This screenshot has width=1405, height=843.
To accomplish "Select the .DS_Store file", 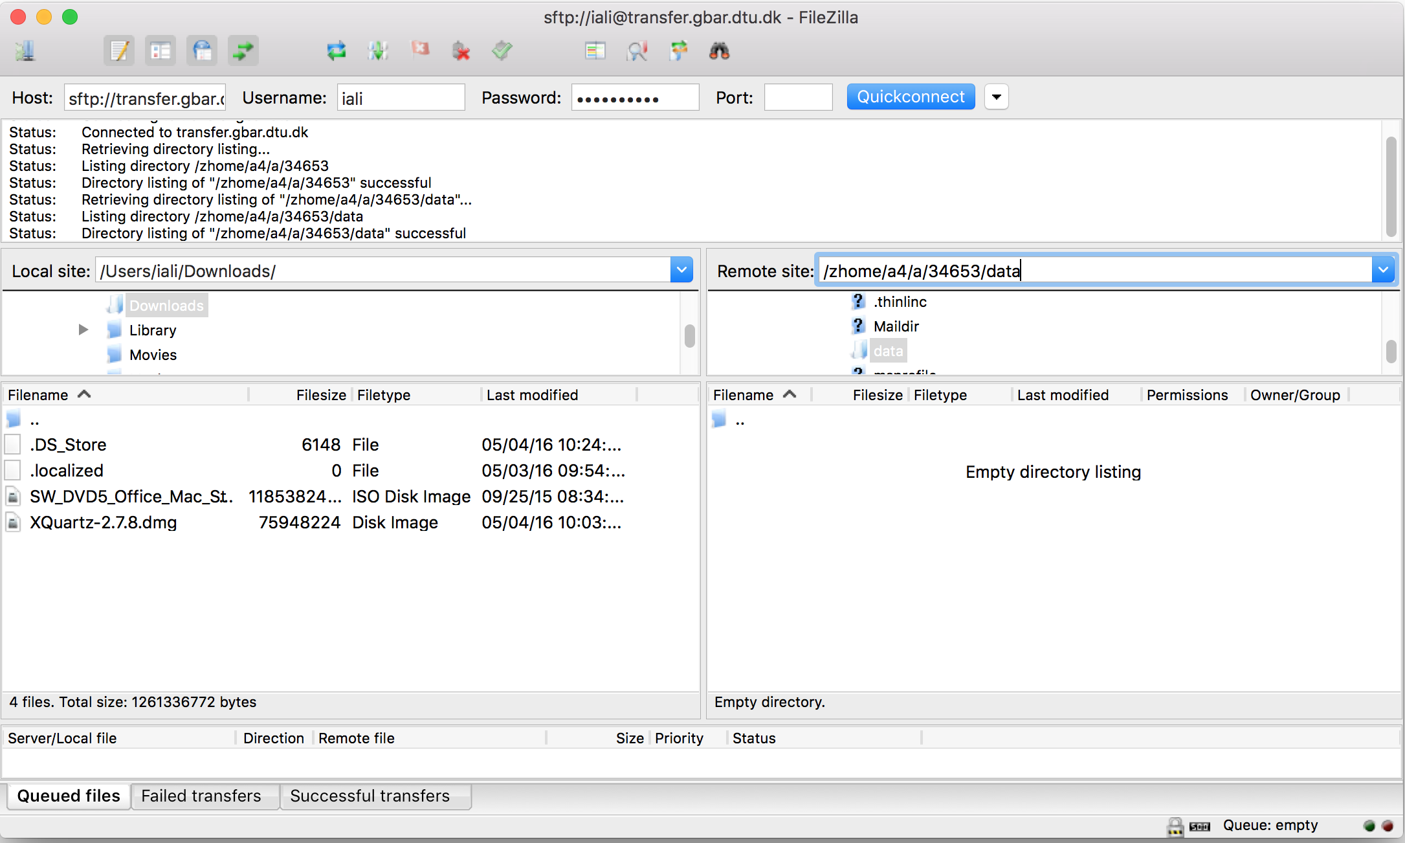I will (x=349, y=445).
